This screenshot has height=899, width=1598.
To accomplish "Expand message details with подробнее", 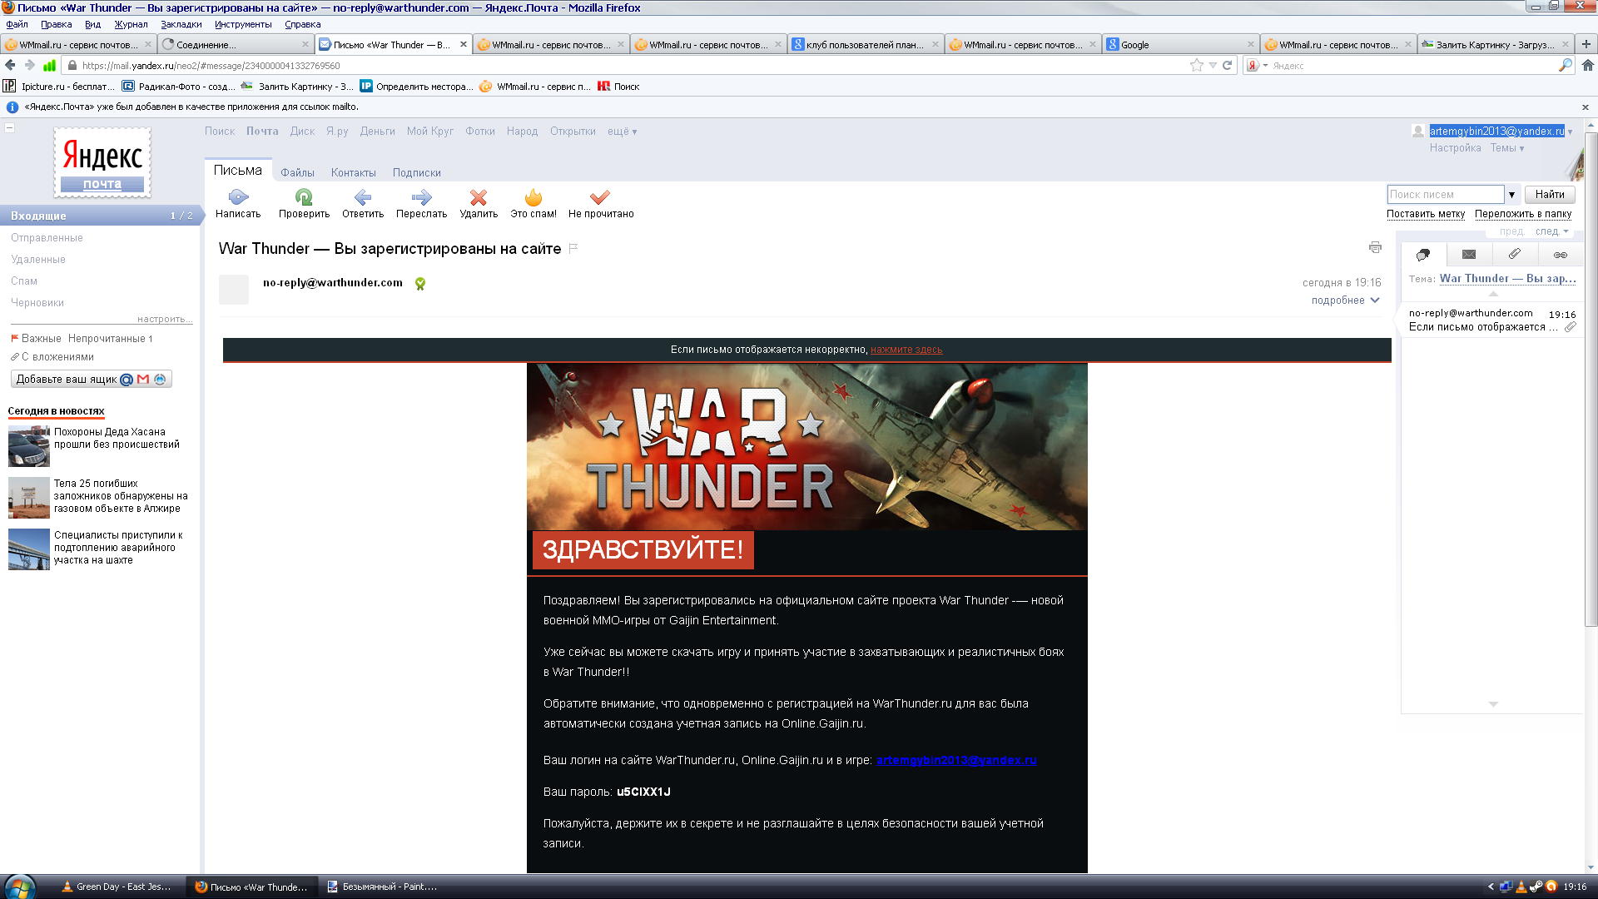I will pos(1346,300).
